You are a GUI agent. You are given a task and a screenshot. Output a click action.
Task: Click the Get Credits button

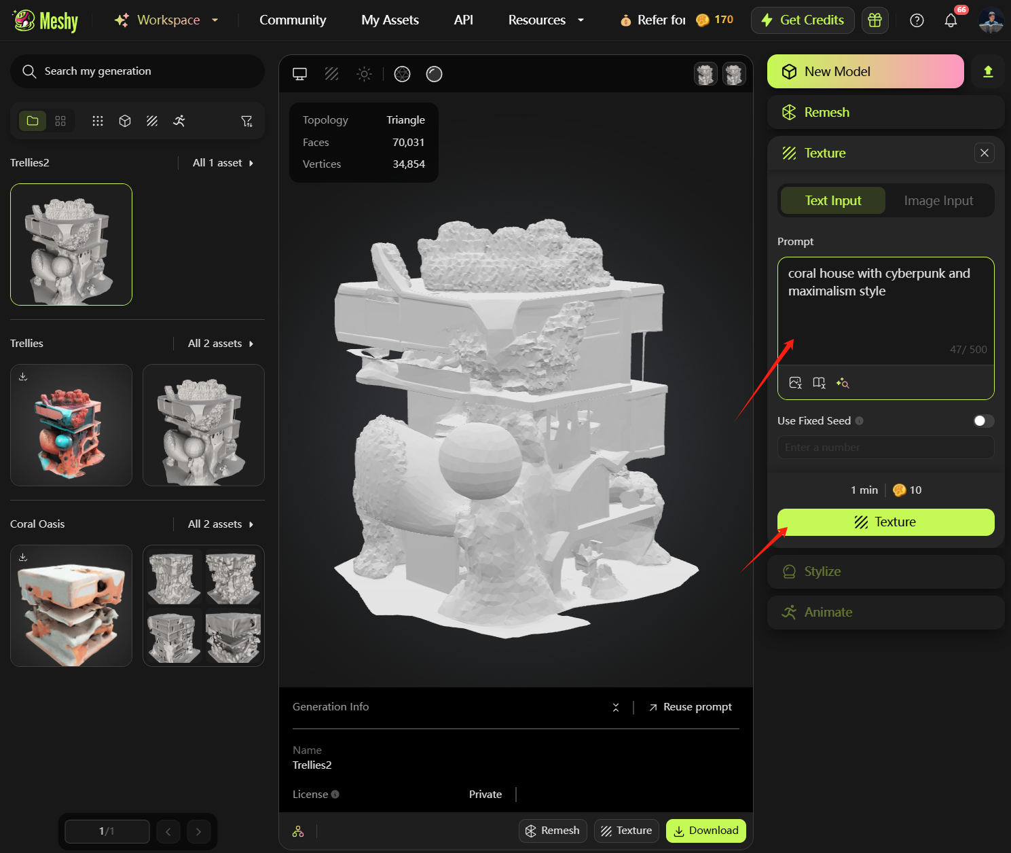[x=803, y=20]
